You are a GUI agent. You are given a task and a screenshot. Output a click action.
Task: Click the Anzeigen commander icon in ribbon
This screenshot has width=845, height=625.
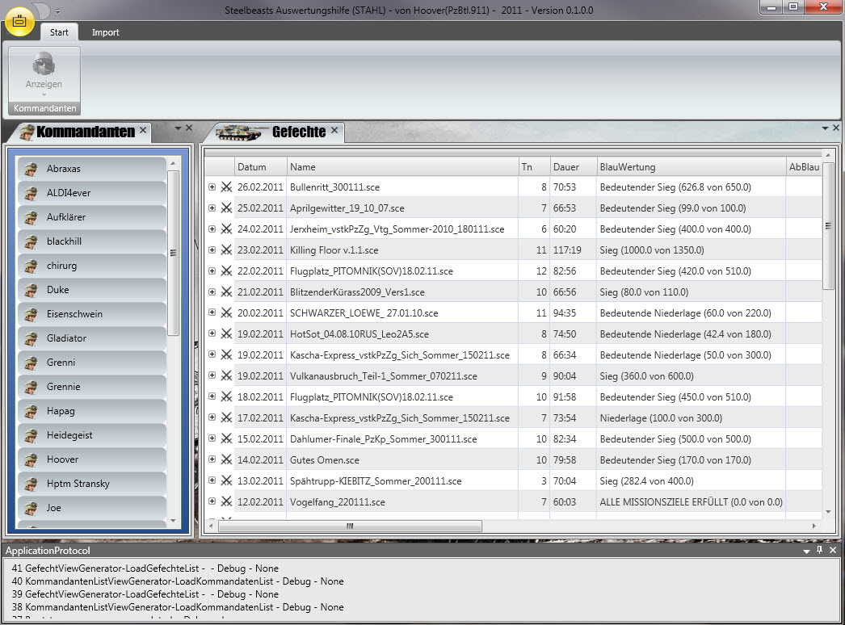44,66
